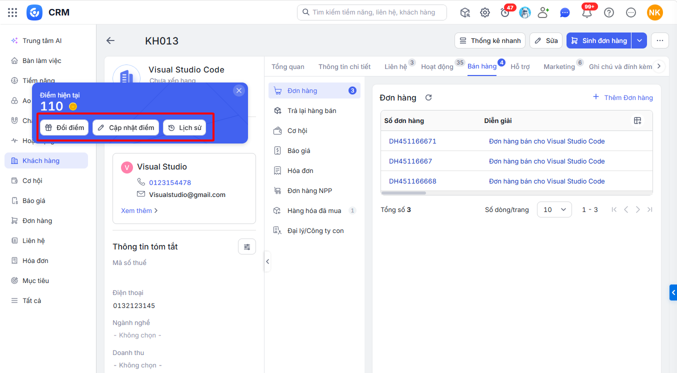This screenshot has width=677, height=373.
Task: Click the Đổi điểm button
Action: [x=64, y=127]
